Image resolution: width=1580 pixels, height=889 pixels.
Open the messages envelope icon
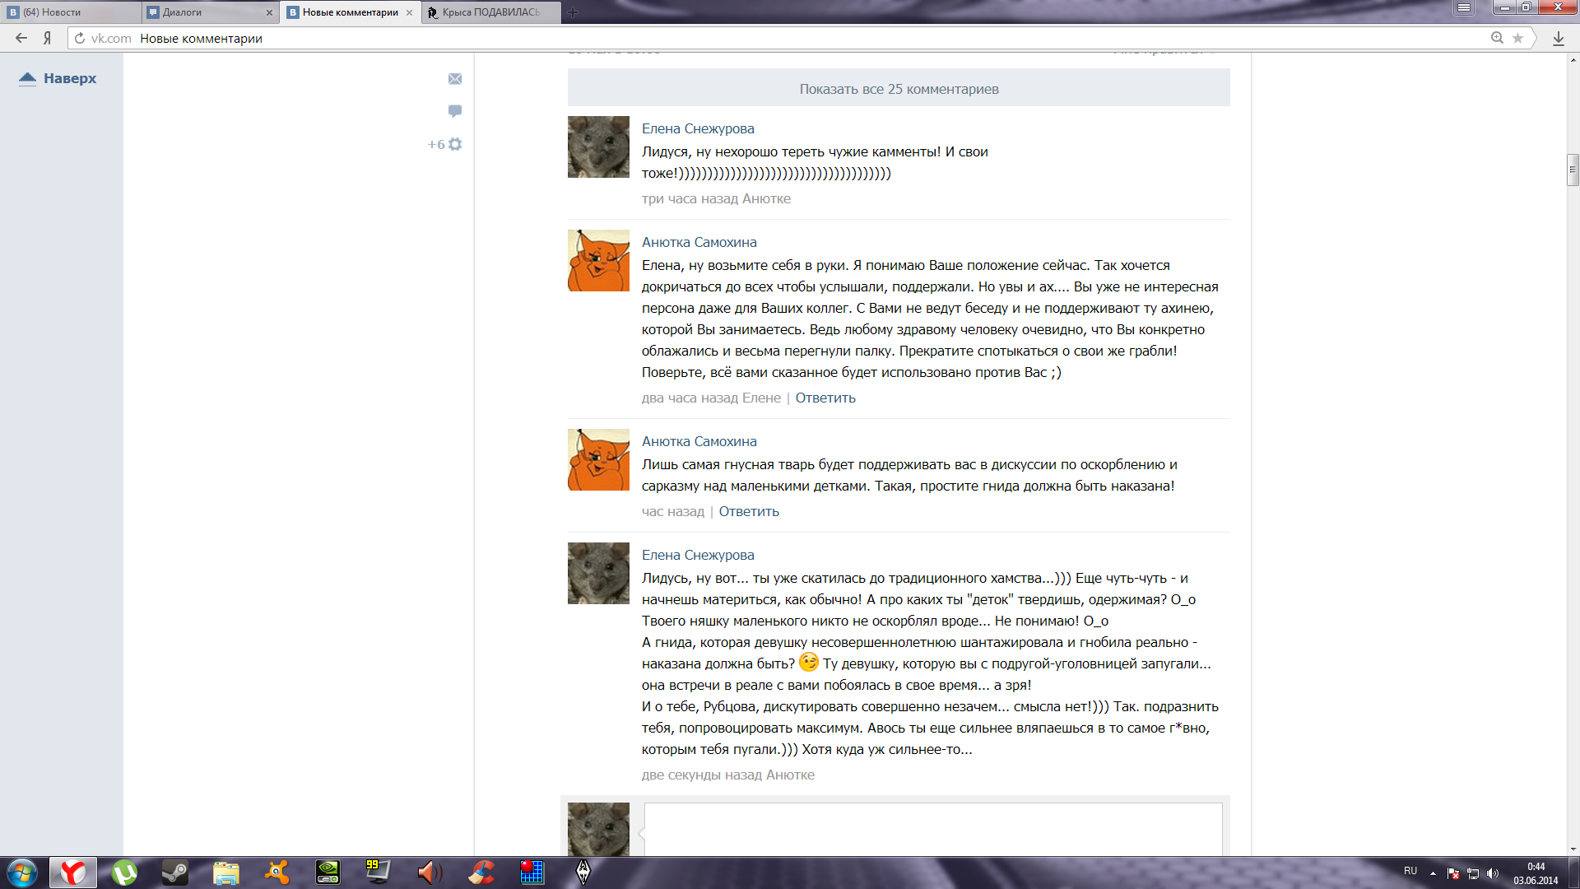pos(455,79)
